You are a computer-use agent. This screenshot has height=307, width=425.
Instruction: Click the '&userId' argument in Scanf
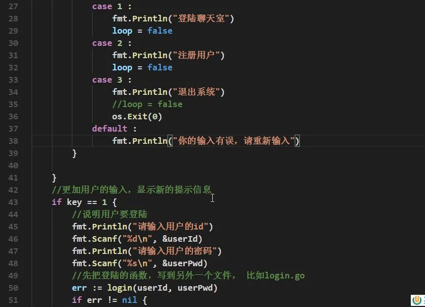tap(180, 239)
